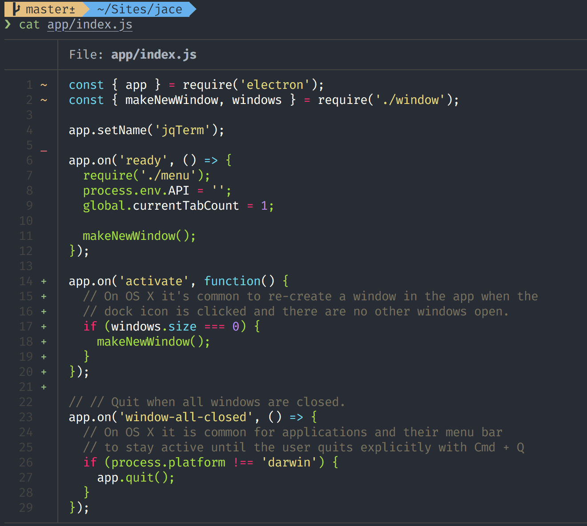Click the git branch icon in the prompt
The image size is (587, 526).
[16, 8]
